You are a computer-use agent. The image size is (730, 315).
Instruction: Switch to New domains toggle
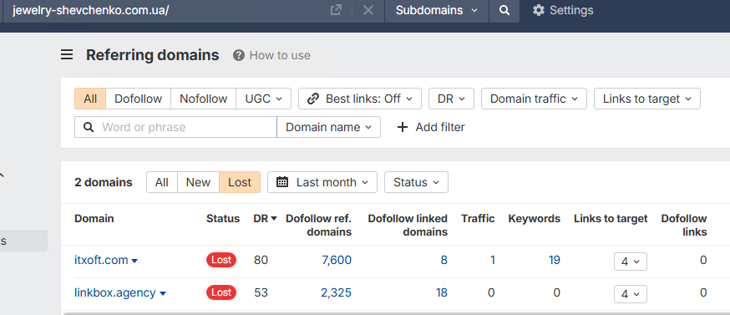tap(198, 182)
